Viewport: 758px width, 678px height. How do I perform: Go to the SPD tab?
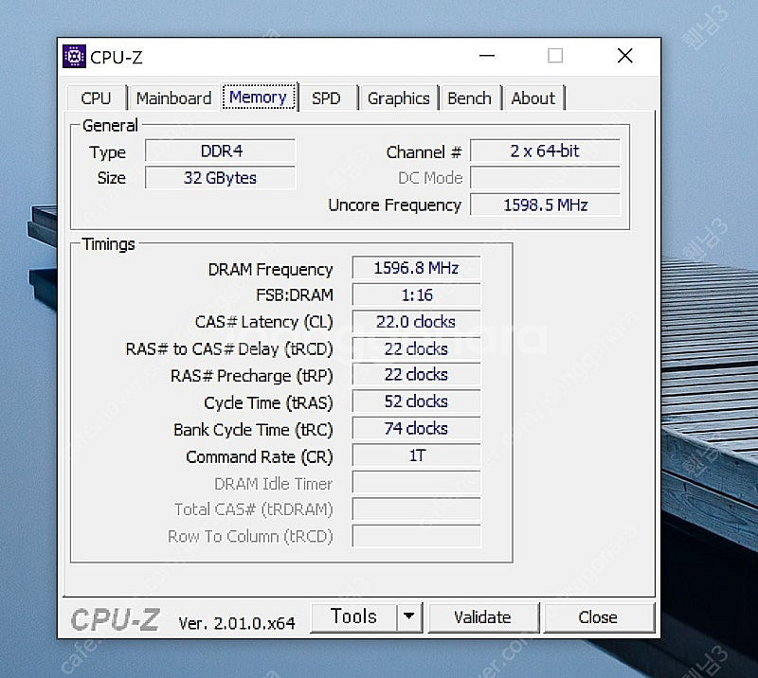326,98
